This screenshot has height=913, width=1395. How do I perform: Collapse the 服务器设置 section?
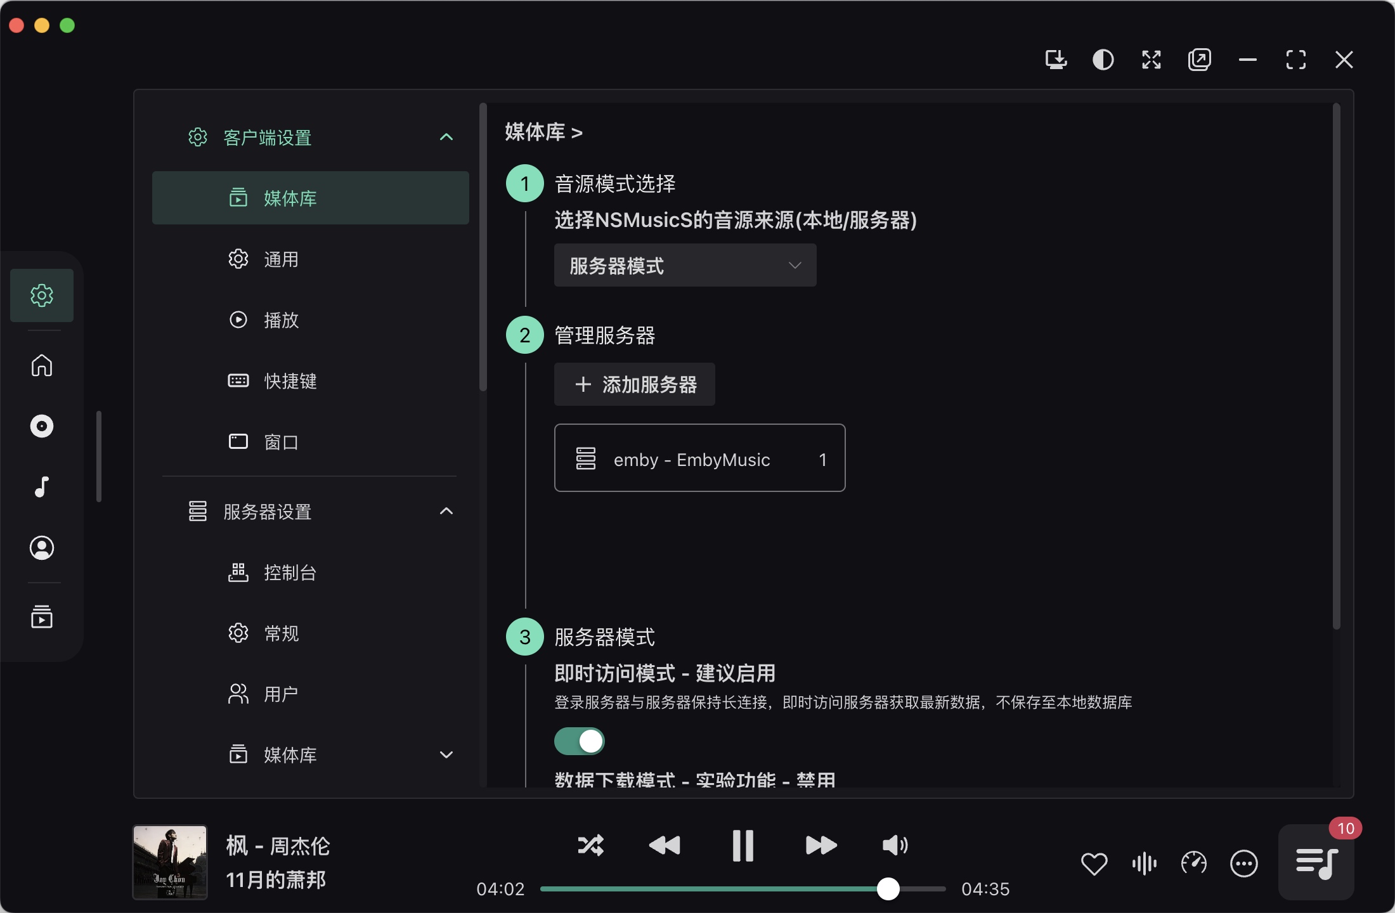click(x=446, y=511)
